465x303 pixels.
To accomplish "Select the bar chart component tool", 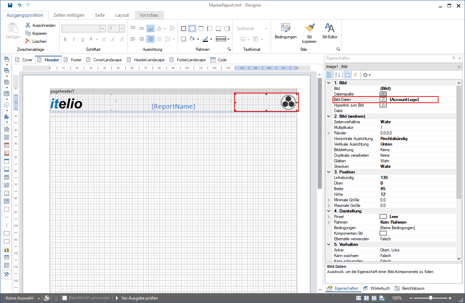I will click(x=6, y=249).
